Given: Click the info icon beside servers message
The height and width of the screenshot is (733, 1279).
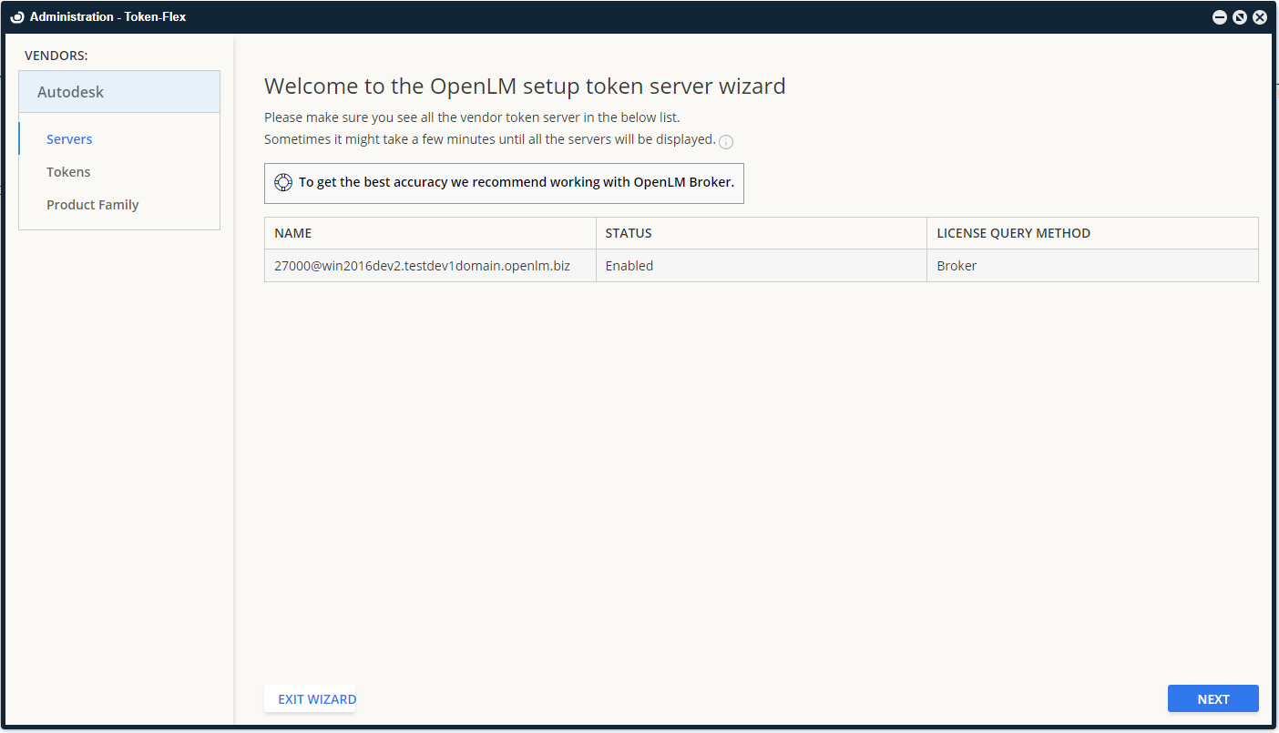Looking at the screenshot, I should click(726, 141).
